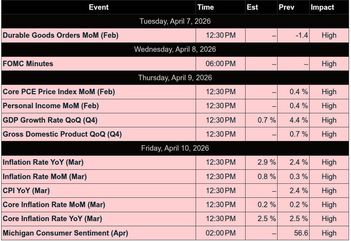Select Core PCE Price Index MoM row
The height and width of the screenshot is (241, 351).
pos(59,92)
